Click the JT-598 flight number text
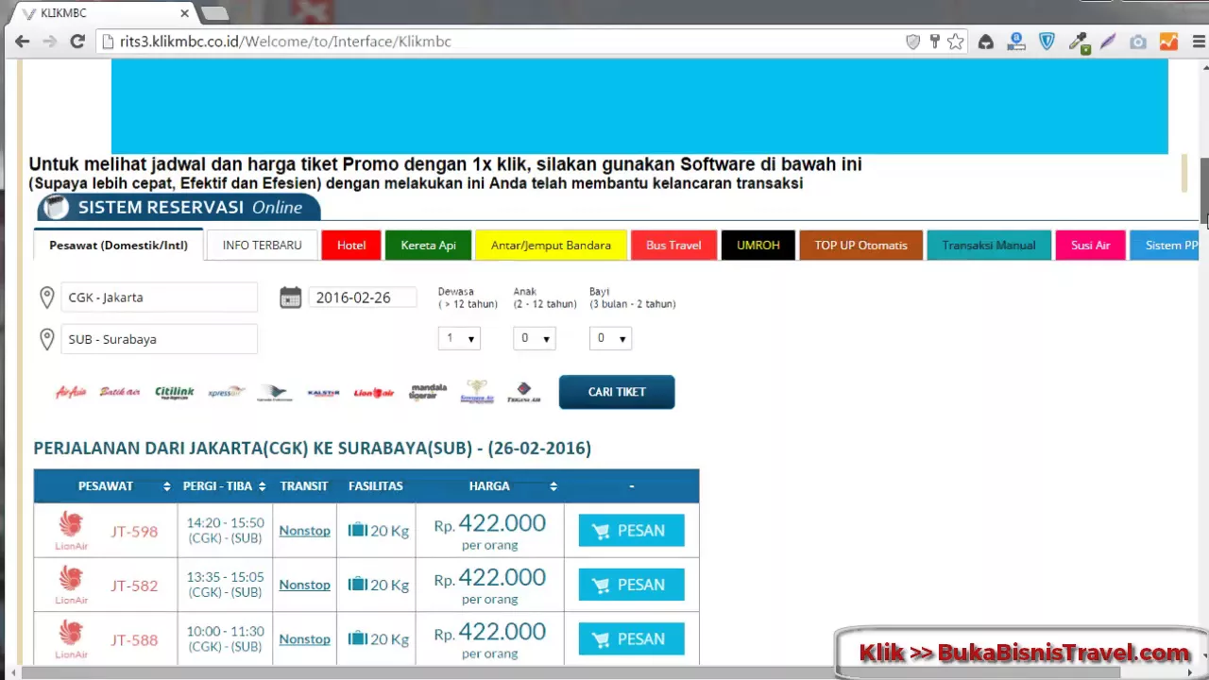Viewport: 1209px width, 680px height. click(x=134, y=531)
